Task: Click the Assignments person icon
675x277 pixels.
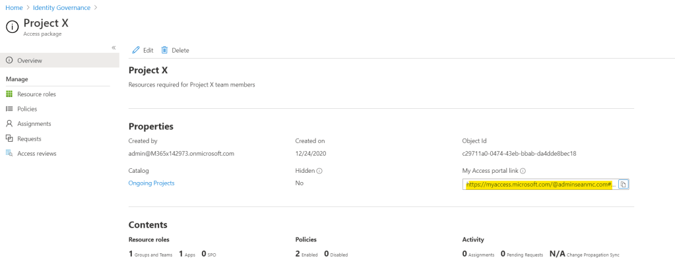Action: pyautogui.click(x=9, y=124)
